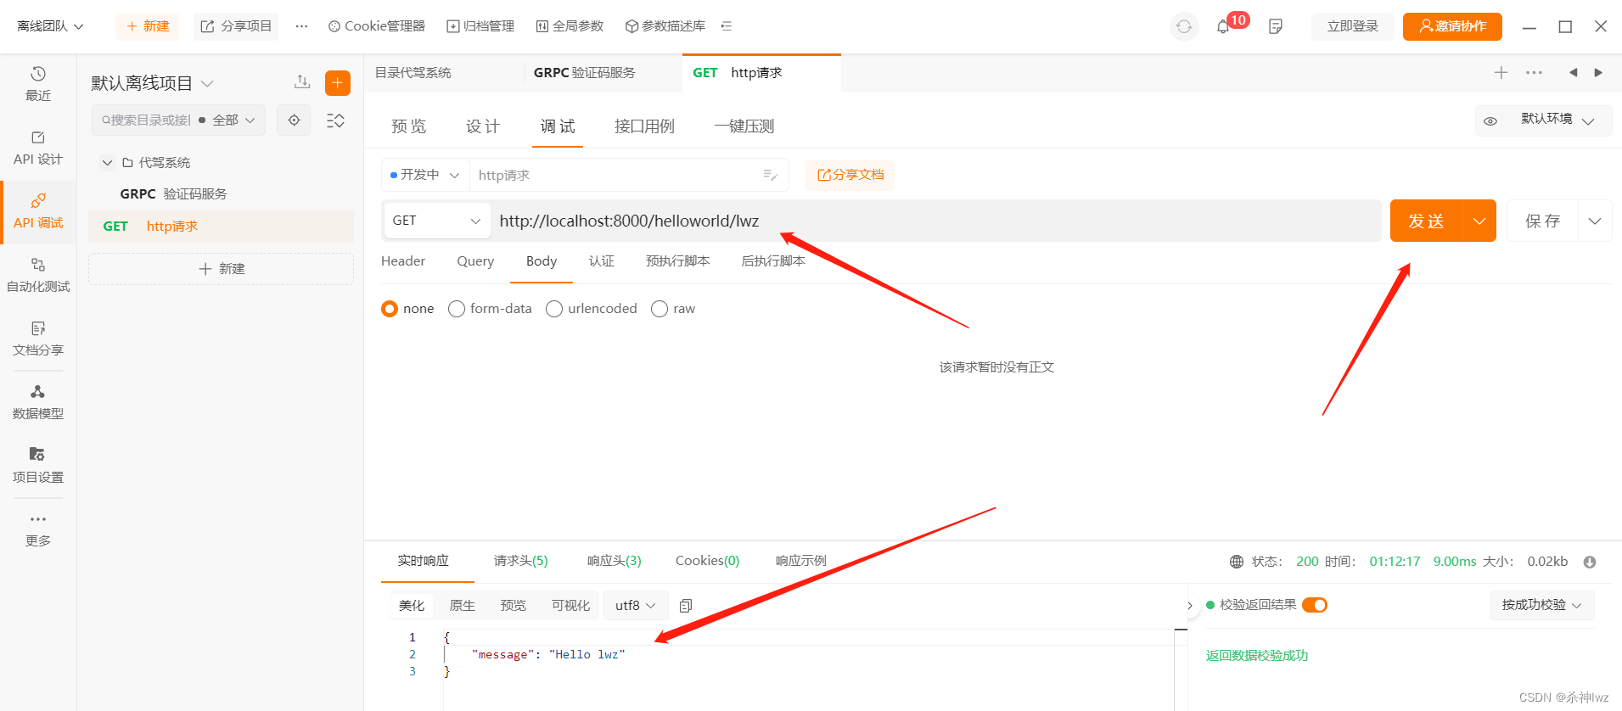Click the export upload icon beside project name
Screen dimensions: 1622x711
point(302,82)
